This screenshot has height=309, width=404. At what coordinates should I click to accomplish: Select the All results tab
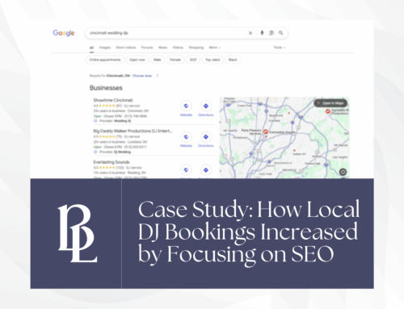[91, 48]
